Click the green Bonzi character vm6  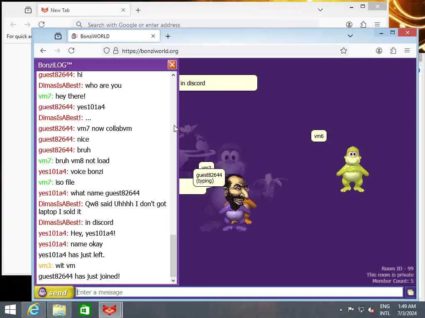point(352,169)
